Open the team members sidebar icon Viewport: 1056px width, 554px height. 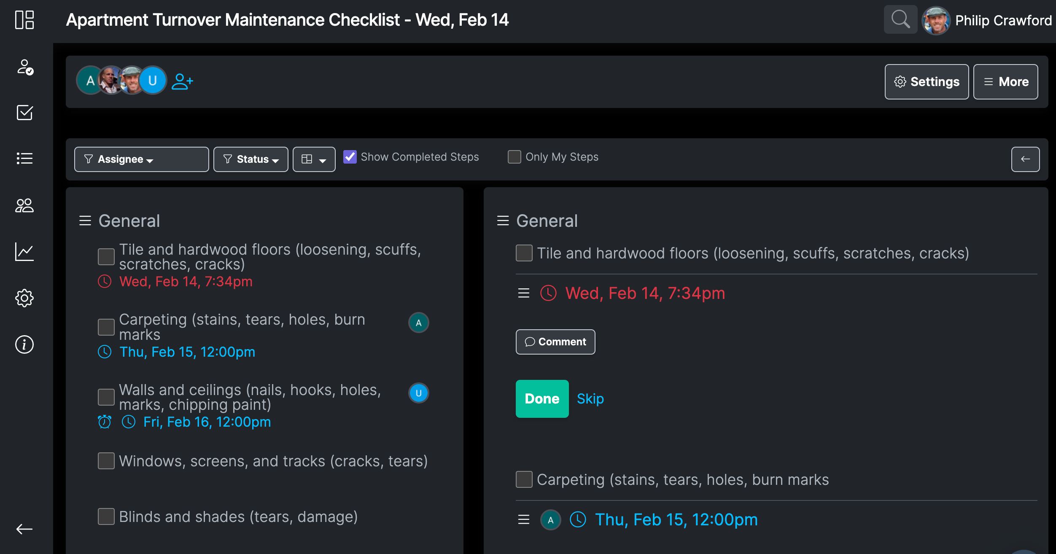click(24, 205)
